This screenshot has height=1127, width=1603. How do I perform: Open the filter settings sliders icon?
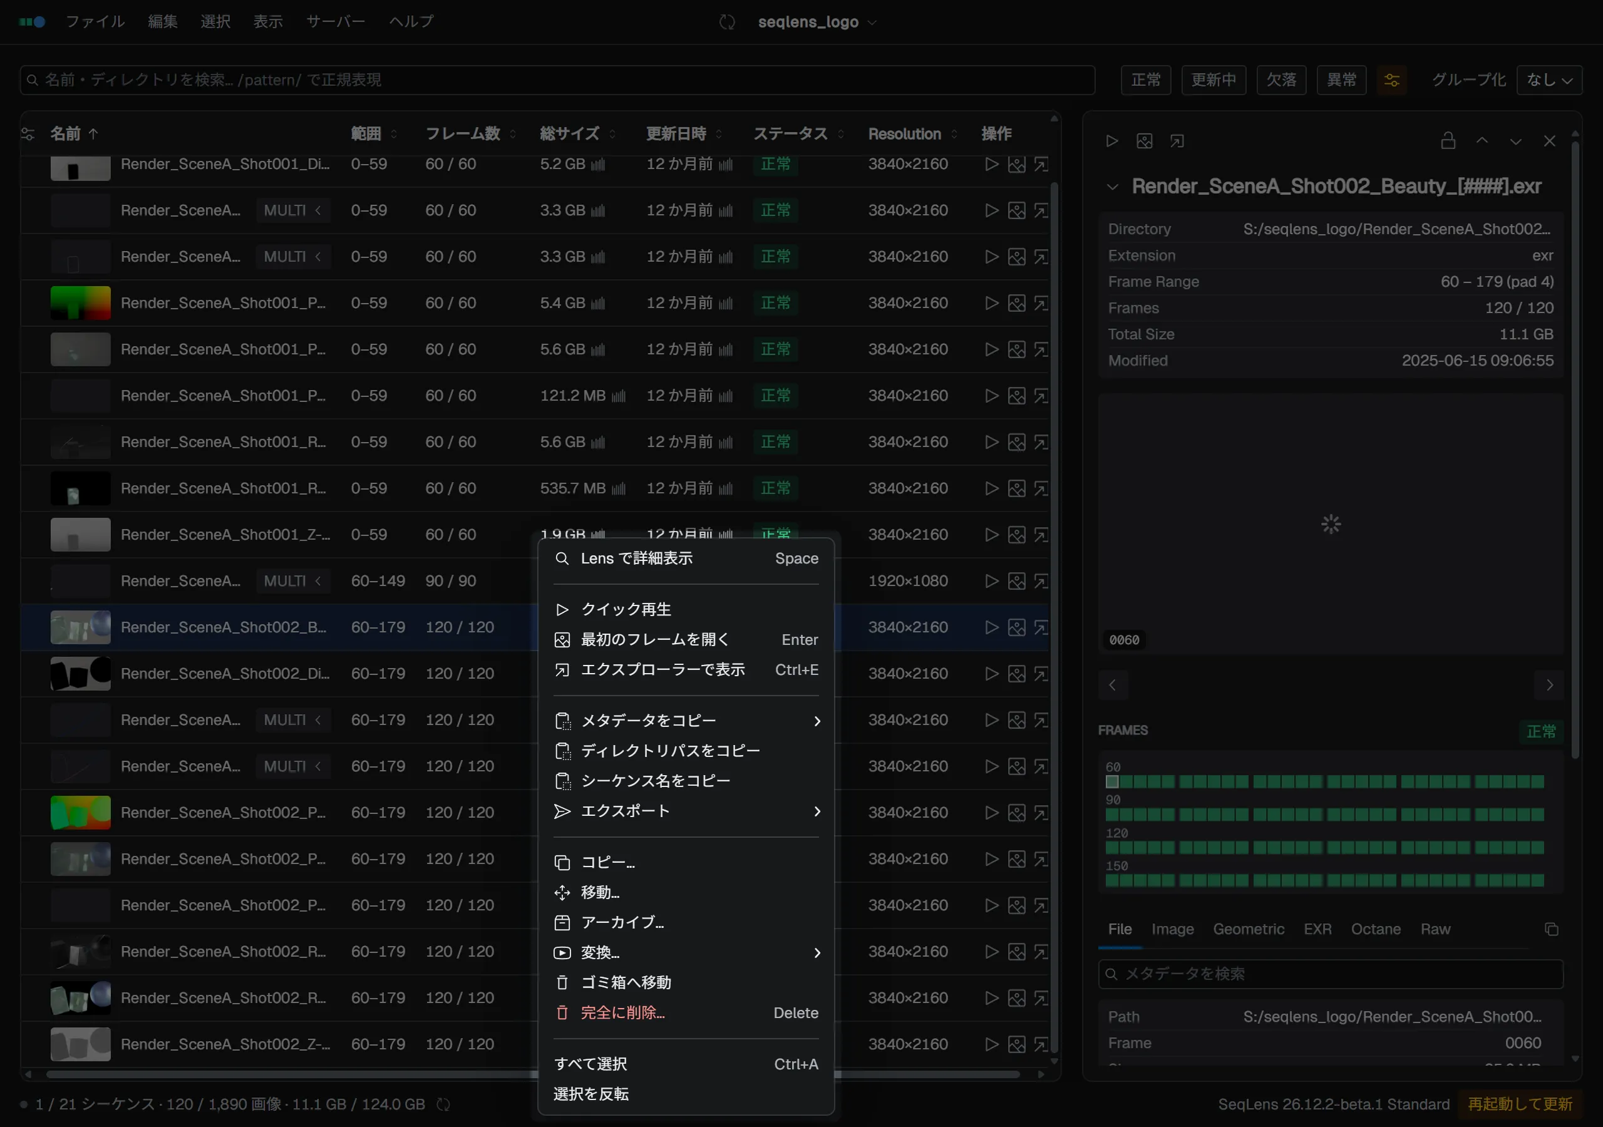tap(1391, 80)
